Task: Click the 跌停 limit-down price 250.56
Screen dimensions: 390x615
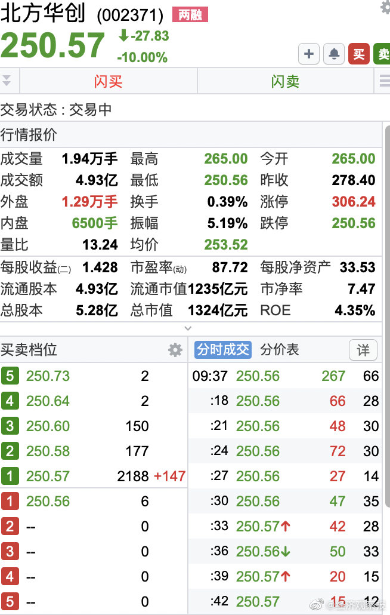Action: [x=354, y=223]
